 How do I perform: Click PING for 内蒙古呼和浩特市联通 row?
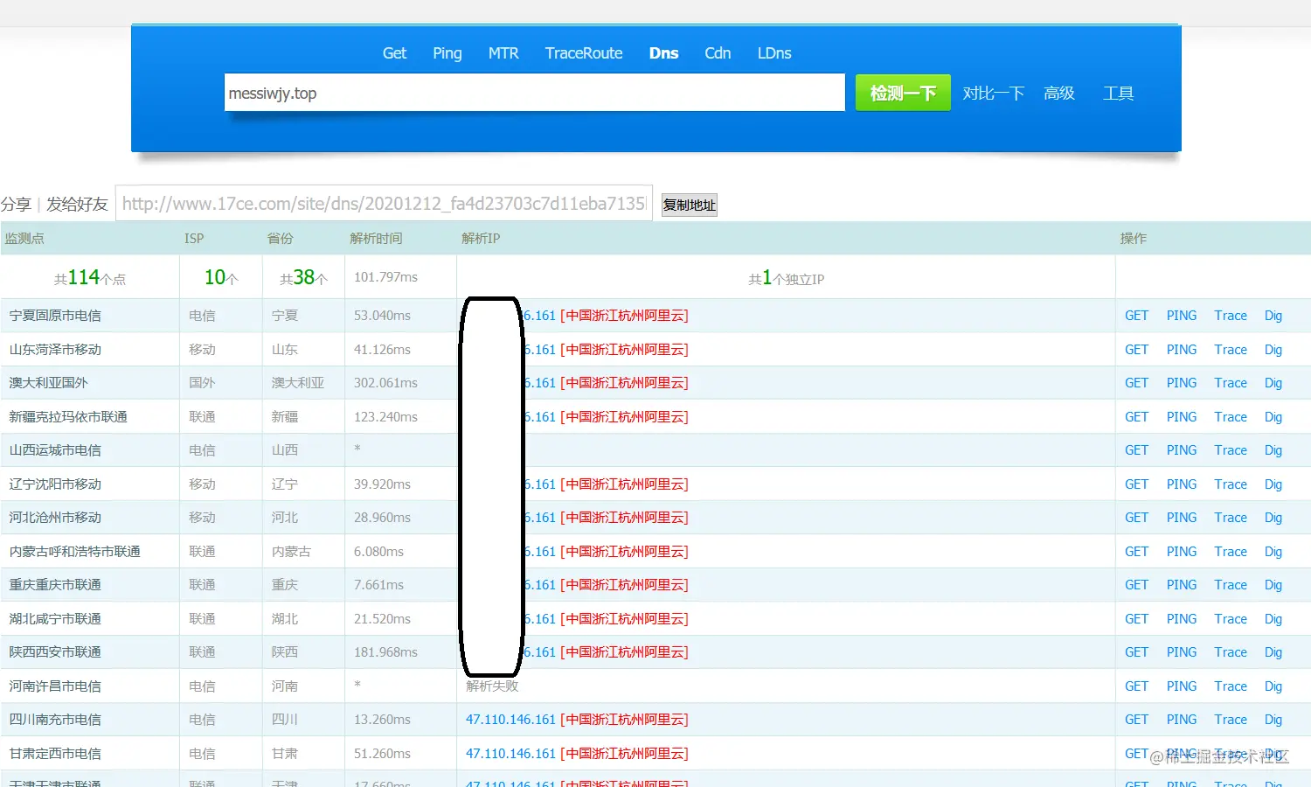[1182, 552]
